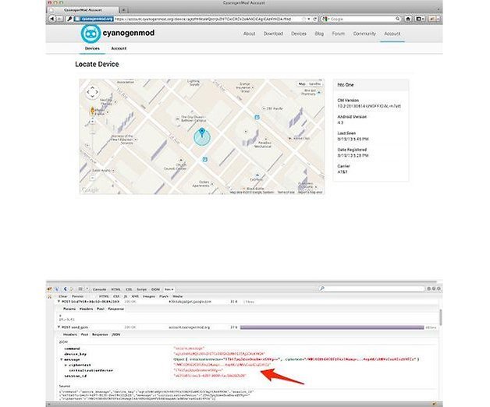The height and width of the screenshot is (407, 490).
Task: Click Firebug back navigation arrow
Action: coord(65,289)
